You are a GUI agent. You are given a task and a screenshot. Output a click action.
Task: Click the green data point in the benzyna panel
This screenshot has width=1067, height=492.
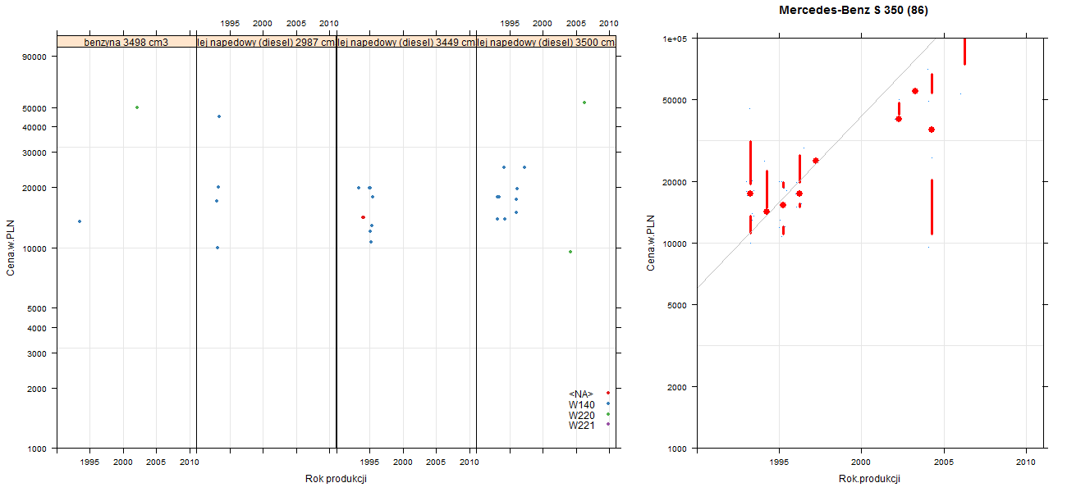click(137, 107)
